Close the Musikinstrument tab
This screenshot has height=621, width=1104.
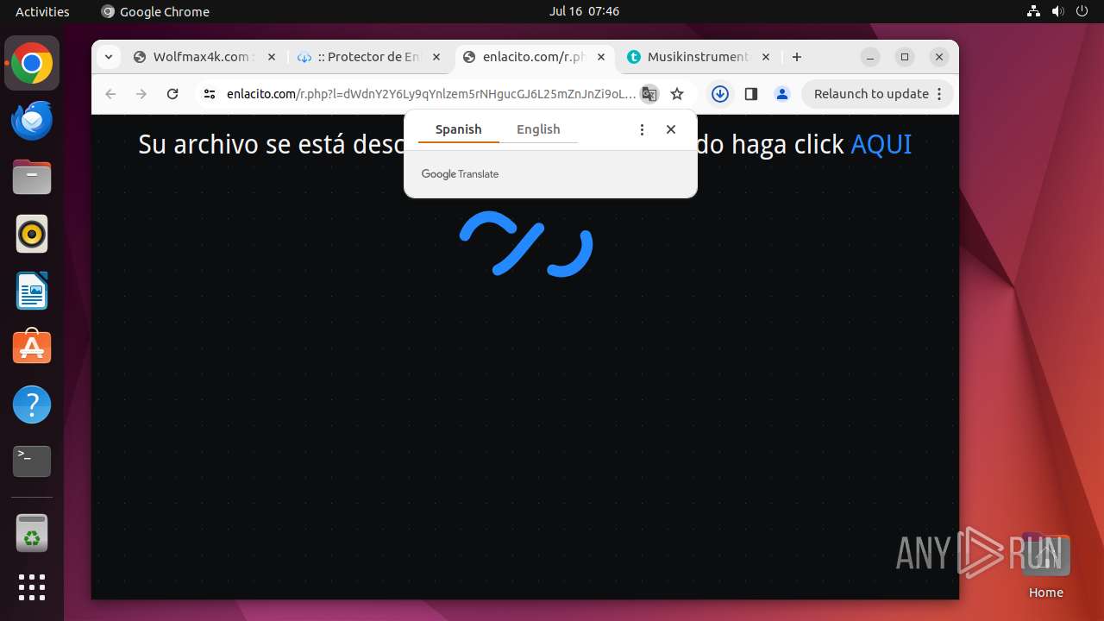point(765,57)
